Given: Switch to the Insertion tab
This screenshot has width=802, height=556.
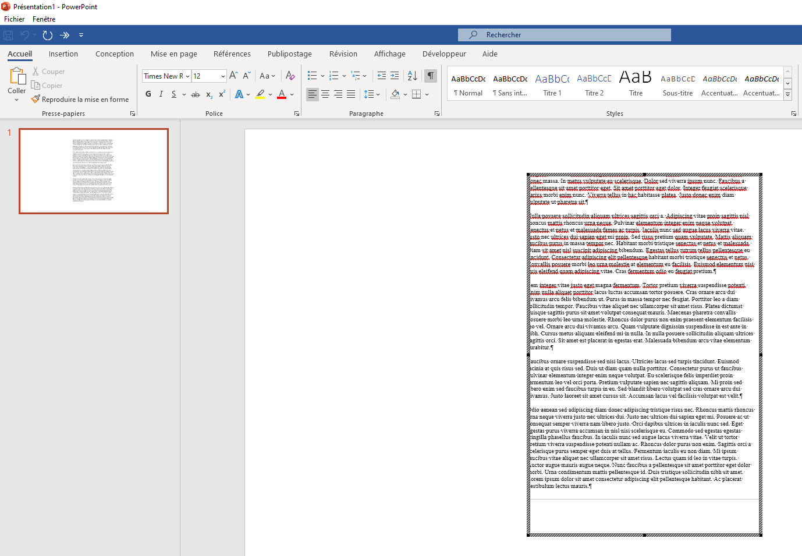Looking at the screenshot, I should click(63, 54).
